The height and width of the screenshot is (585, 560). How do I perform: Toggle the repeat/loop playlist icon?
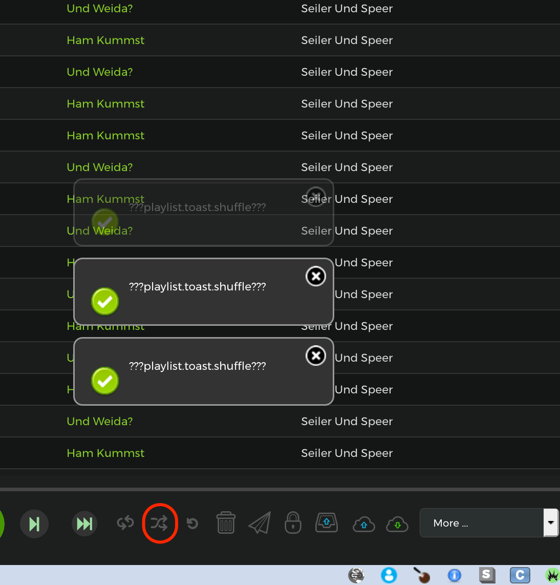click(125, 524)
